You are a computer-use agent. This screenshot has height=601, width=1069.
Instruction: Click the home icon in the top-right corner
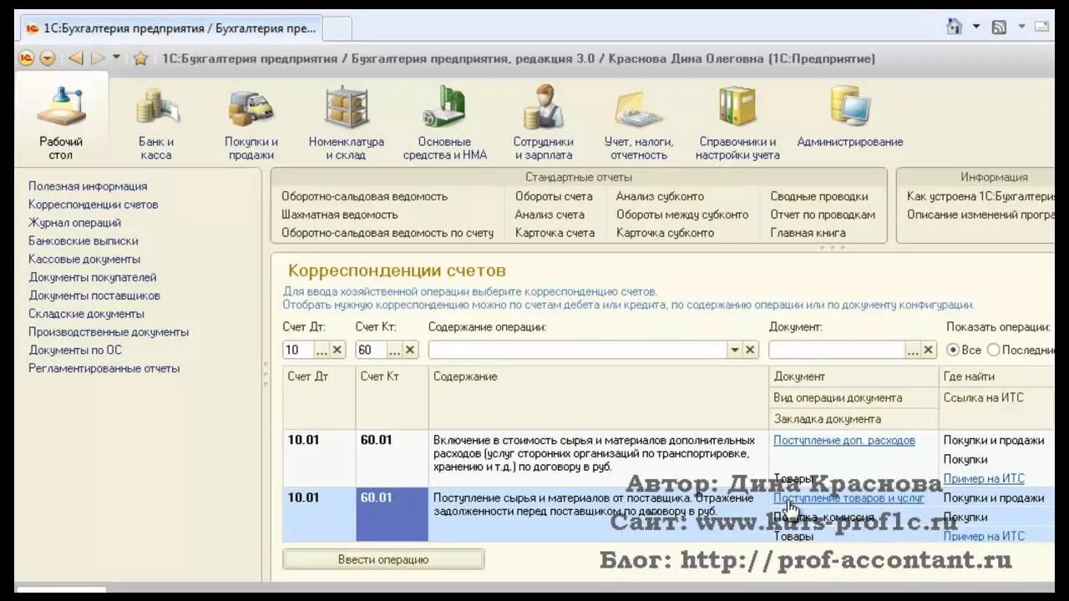coord(955,27)
